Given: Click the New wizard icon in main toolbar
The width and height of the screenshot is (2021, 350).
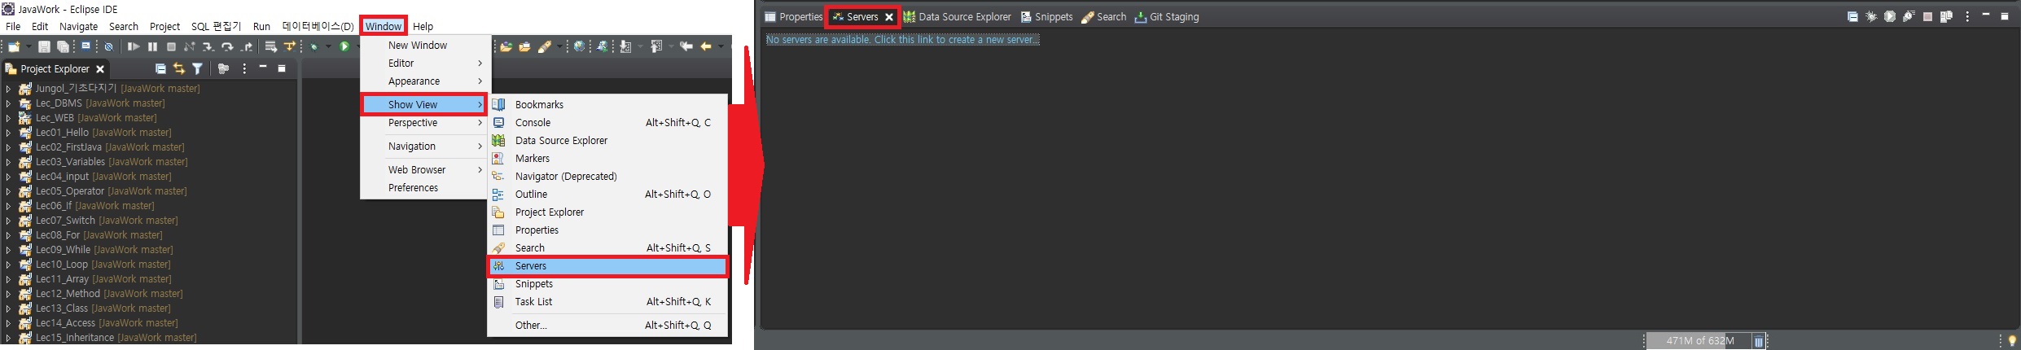Looking at the screenshot, I should click(x=14, y=47).
